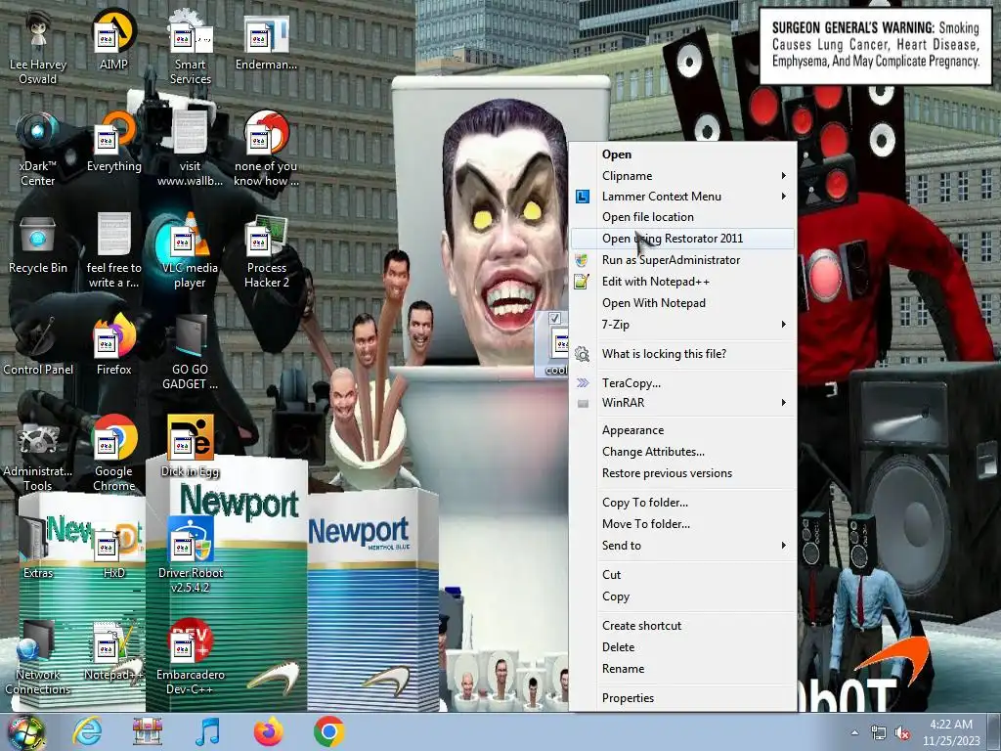Launch Firefox from the taskbar
The image size is (1001, 751).
point(268,731)
